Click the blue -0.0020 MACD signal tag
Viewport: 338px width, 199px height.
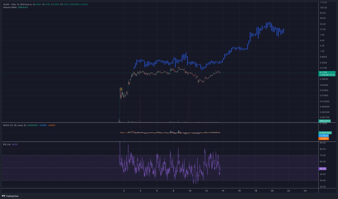point(323,135)
